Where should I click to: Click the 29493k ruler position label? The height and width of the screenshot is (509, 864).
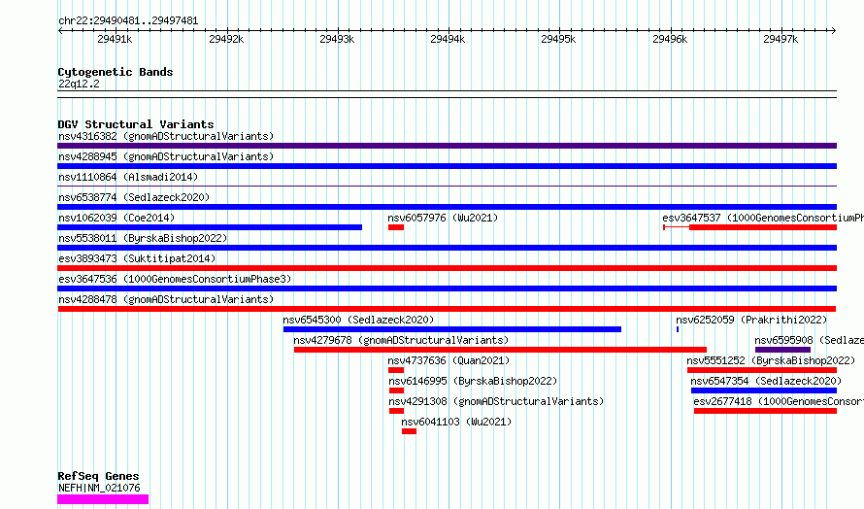click(x=337, y=39)
